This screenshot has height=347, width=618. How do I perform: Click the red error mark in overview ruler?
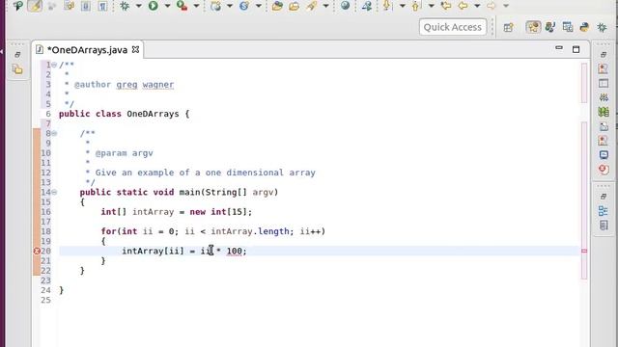[x=584, y=251]
